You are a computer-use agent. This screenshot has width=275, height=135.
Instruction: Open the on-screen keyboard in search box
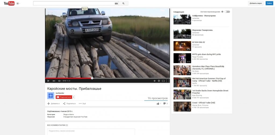click(x=116, y=3)
